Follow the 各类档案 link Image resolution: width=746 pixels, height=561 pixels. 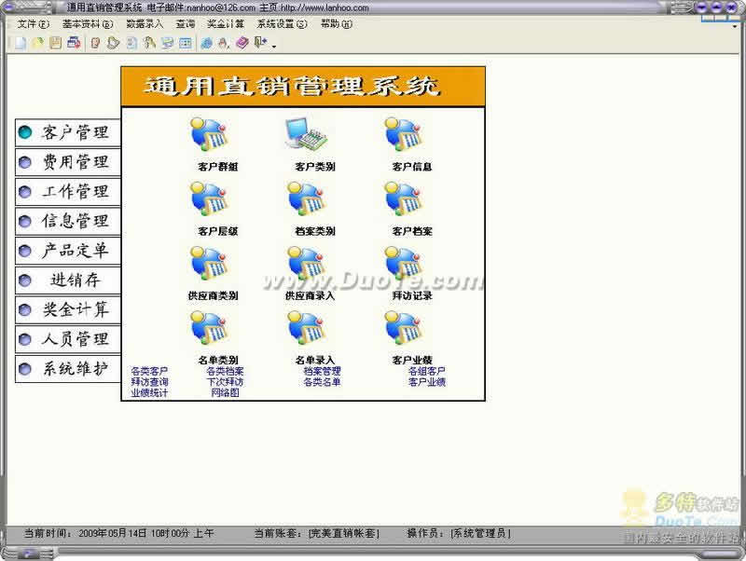[x=225, y=371]
